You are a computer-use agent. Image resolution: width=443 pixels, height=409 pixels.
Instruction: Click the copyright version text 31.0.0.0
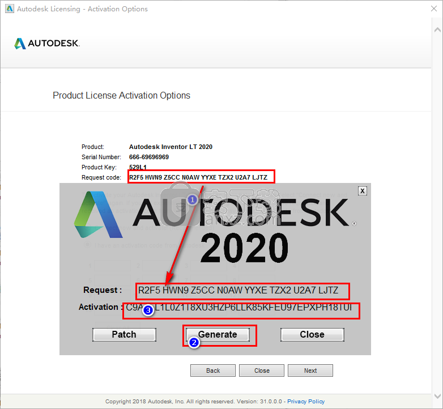271,402
